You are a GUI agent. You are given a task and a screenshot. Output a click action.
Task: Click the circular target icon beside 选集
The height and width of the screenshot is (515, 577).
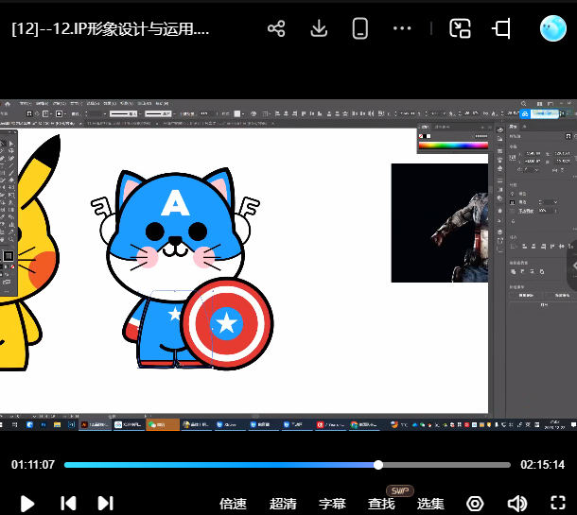(476, 504)
